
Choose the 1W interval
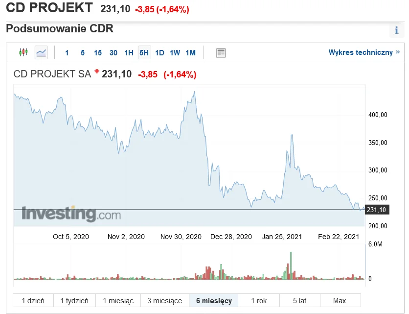coord(175,53)
